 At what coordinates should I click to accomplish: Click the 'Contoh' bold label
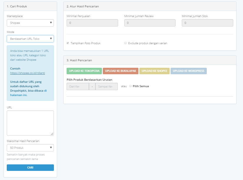click(x=15, y=69)
